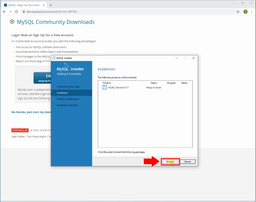256x202 pixels.
Task: Select the MySQL Begin Your Download tab
Action: [x=22, y=5]
